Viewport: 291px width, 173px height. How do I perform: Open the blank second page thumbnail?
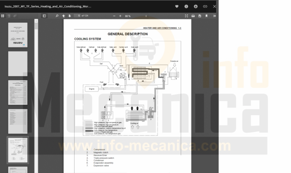(x=18, y=64)
